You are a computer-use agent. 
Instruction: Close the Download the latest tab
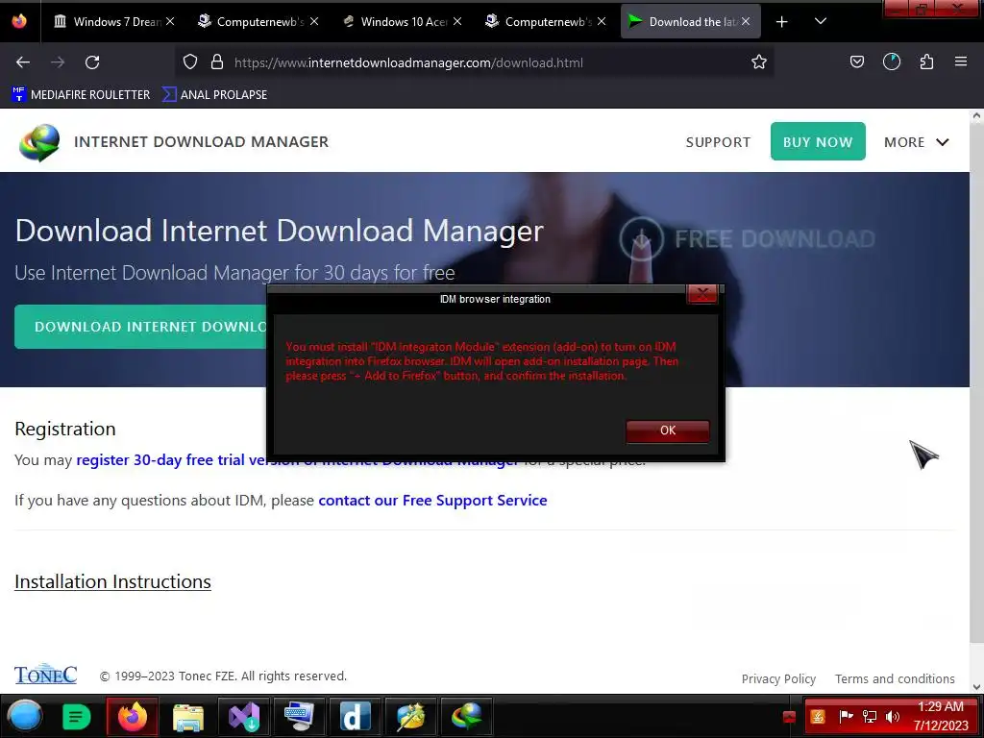(746, 21)
